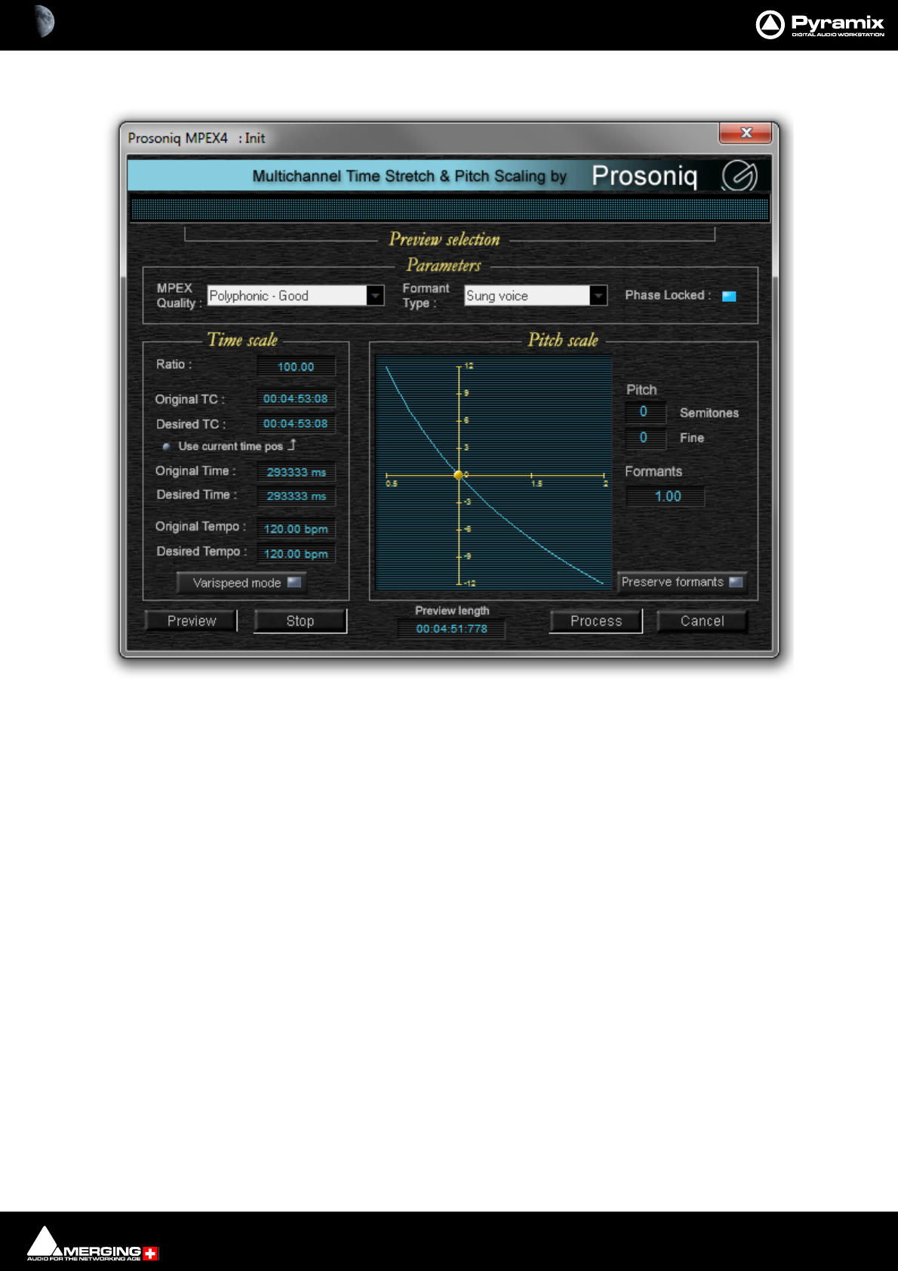Viewport: 898px width, 1271px height.
Task: Click the "Pitch scale" heading
Action: click(563, 340)
